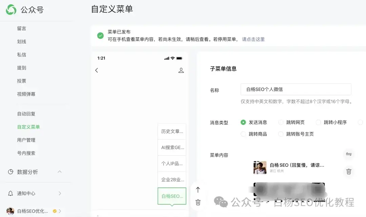Tap the profile icon in phone preview
This screenshot has height=217, width=366.
pos(181,70)
